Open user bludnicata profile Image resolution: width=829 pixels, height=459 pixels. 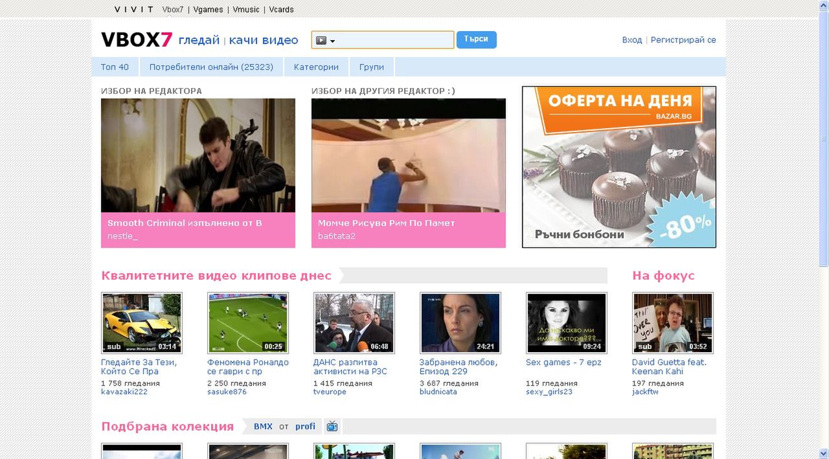[x=438, y=392]
